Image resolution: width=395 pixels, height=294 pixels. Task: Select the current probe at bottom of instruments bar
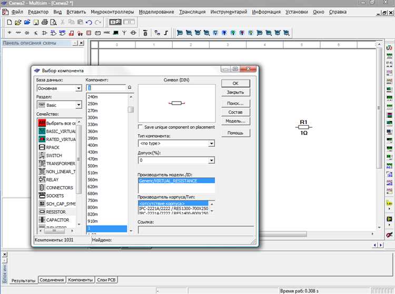point(389,235)
